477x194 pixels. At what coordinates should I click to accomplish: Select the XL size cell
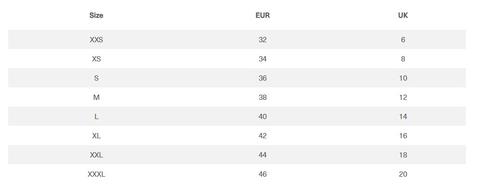(96, 136)
